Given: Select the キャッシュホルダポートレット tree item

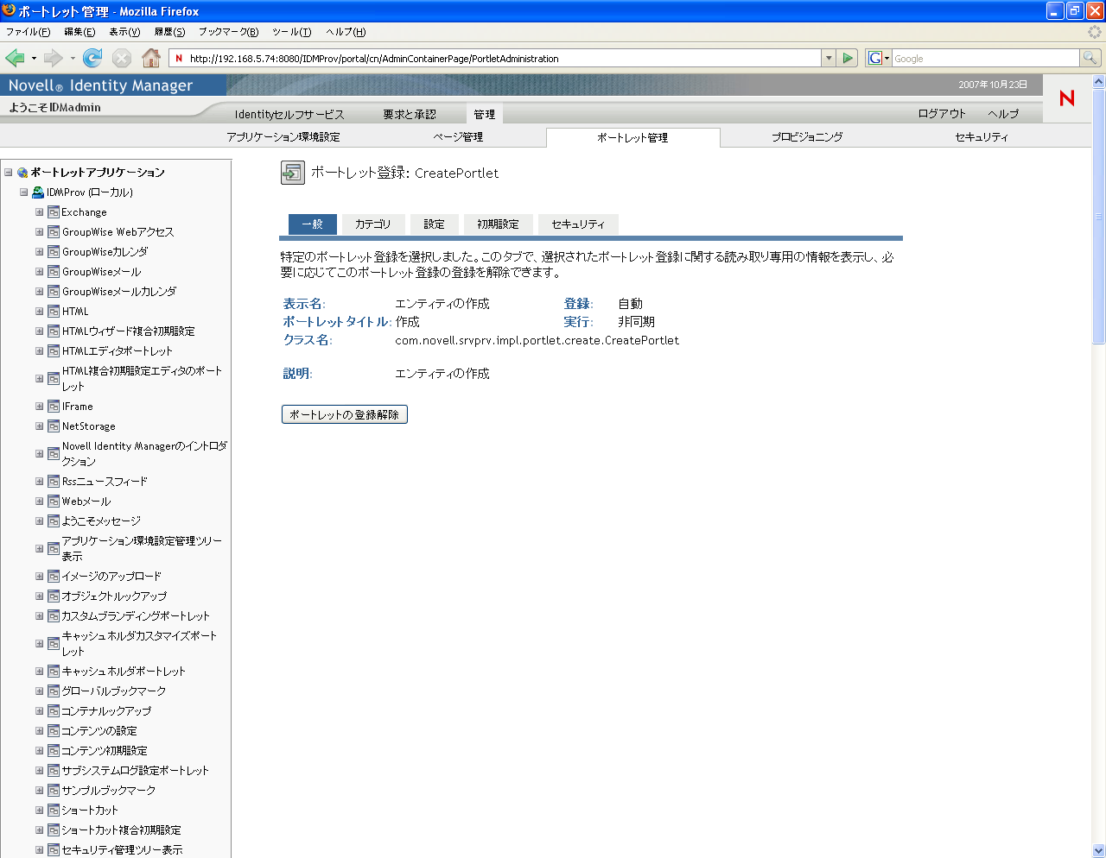Looking at the screenshot, I should coord(124,672).
